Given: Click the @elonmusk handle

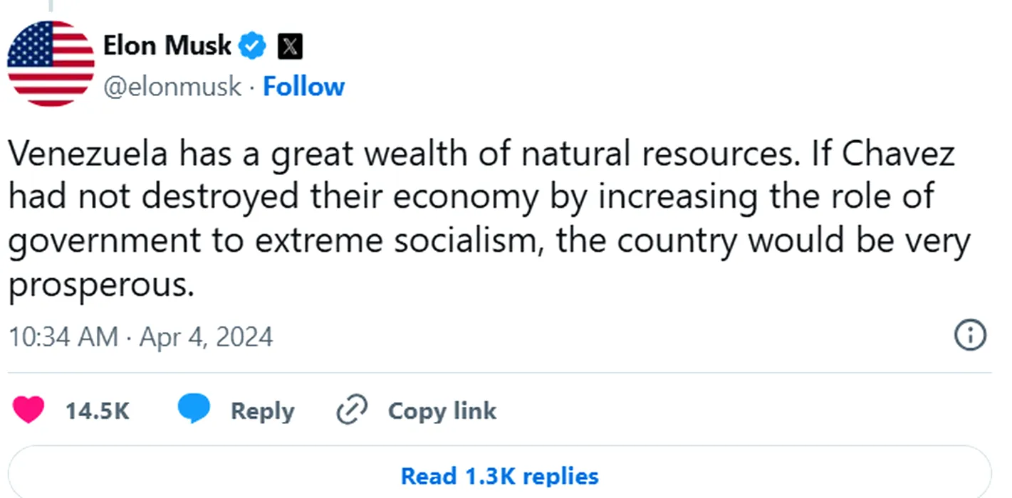Looking at the screenshot, I should [172, 87].
